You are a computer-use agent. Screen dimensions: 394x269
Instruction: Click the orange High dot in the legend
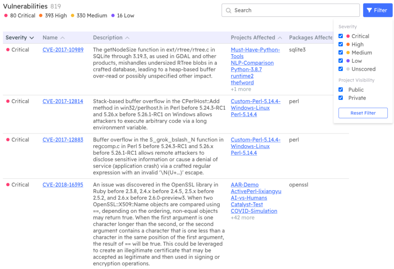pyautogui.click(x=40, y=16)
